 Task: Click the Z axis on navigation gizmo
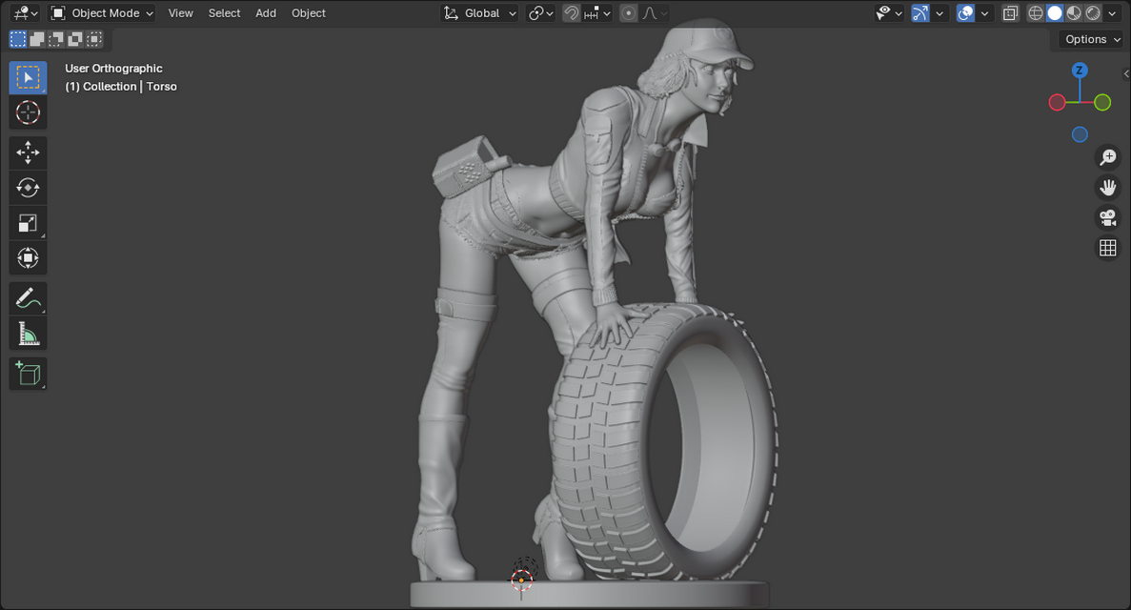[x=1079, y=70]
